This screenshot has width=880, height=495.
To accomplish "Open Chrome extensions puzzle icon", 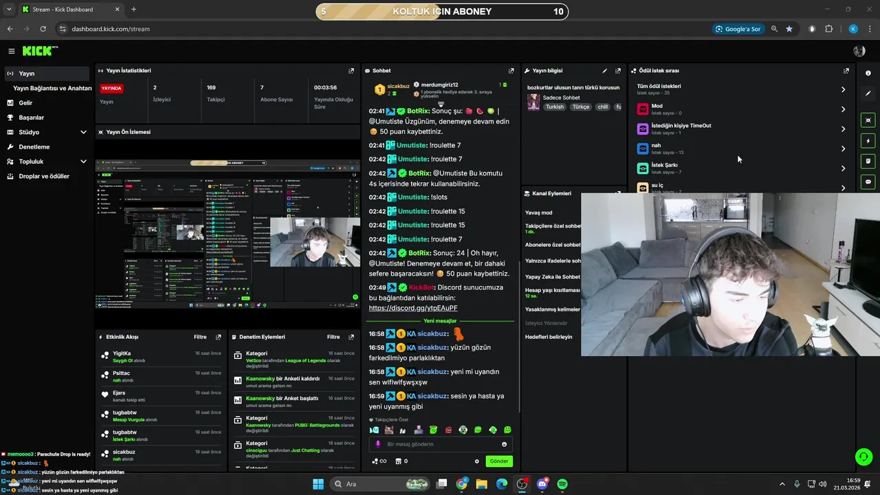I will click(828, 29).
